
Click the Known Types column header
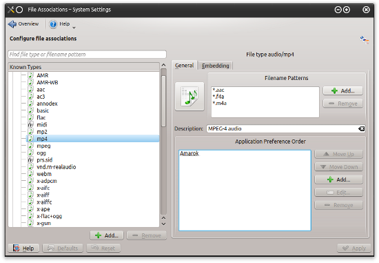83,67
